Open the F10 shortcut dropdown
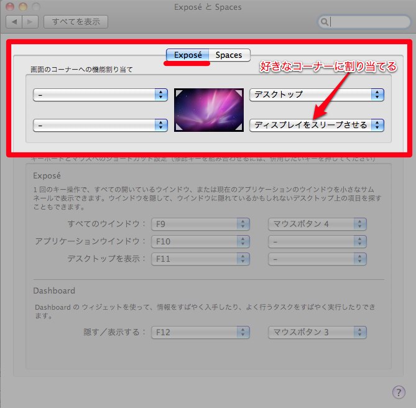The width and height of the screenshot is (416, 408). [200, 241]
